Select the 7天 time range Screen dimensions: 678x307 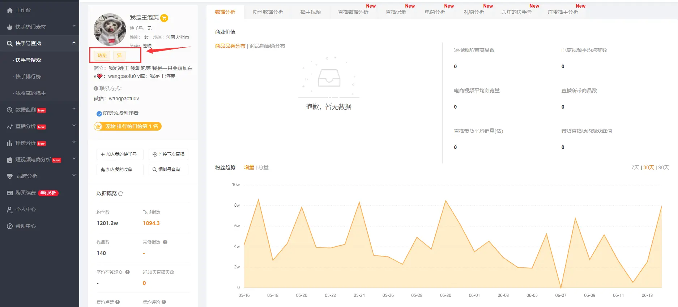pyautogui.click(x=635, y=167)
